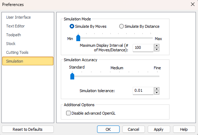Image resolution: width=198 pixels, height=135 pixels.
Task: Increase Maximum Display Interval with up arrow
Action: (x=157, y=46)
